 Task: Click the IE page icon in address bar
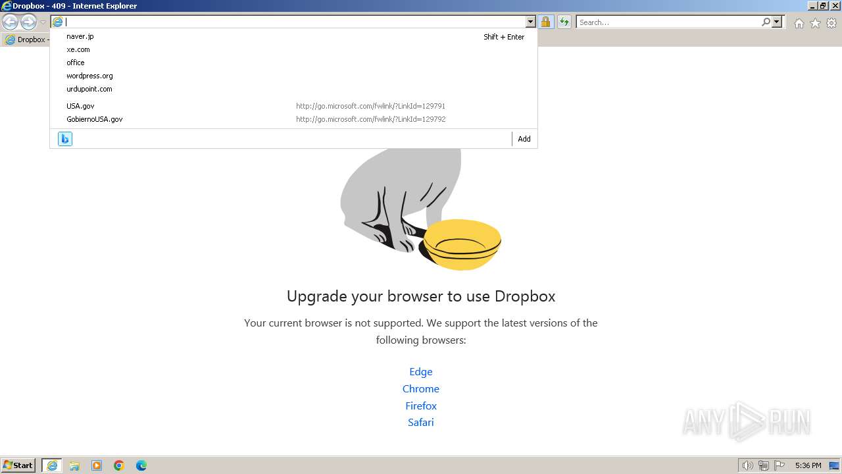pos(58,22)
